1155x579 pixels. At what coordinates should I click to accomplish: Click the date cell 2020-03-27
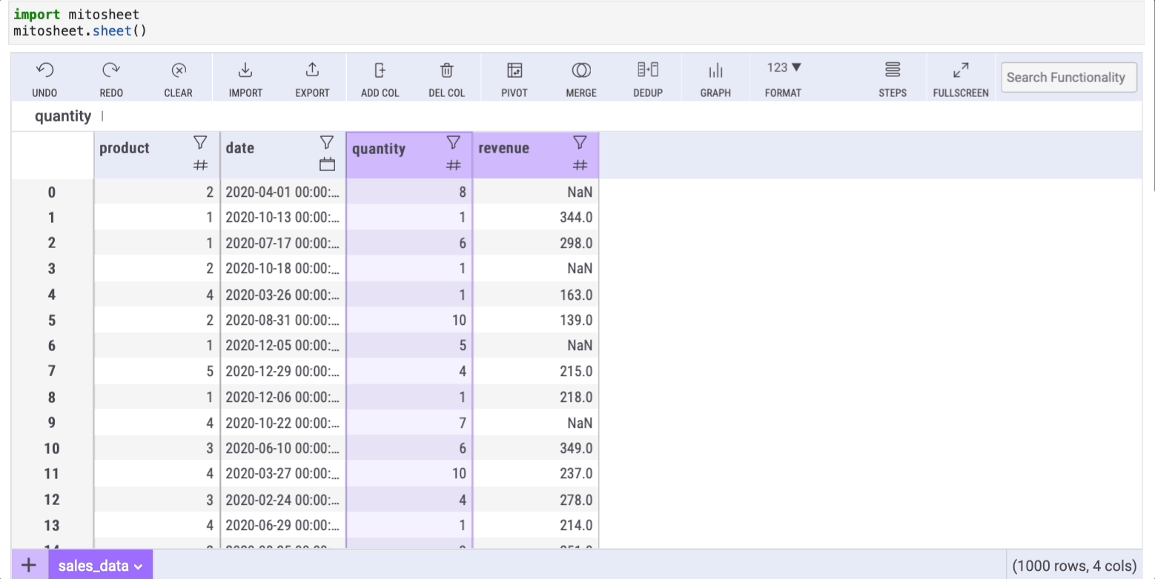pos(283,474)
